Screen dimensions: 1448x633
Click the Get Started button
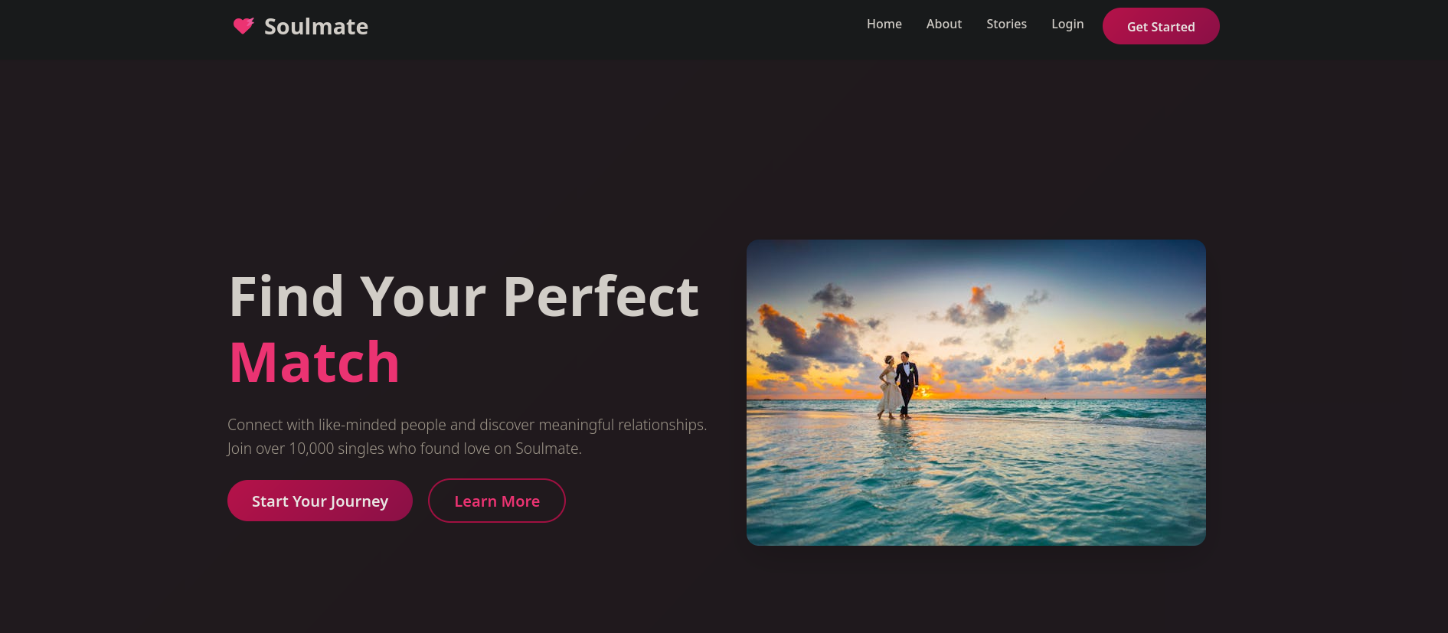point(1161,26)
